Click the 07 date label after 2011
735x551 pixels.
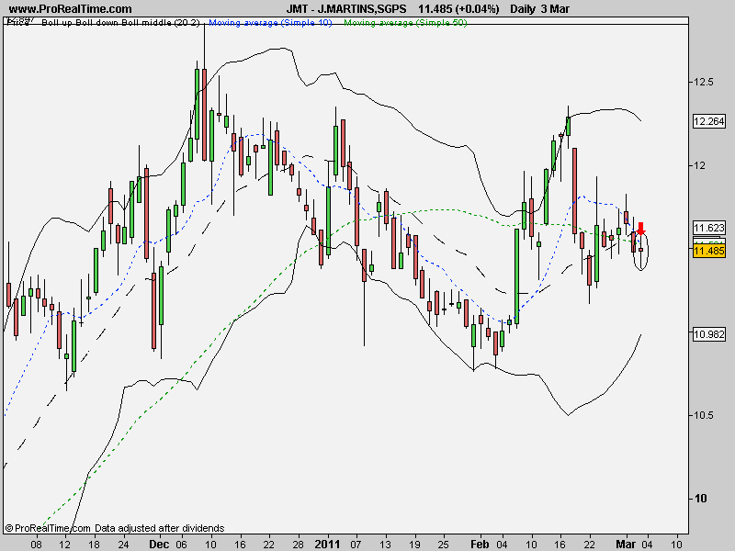point(356,545)
